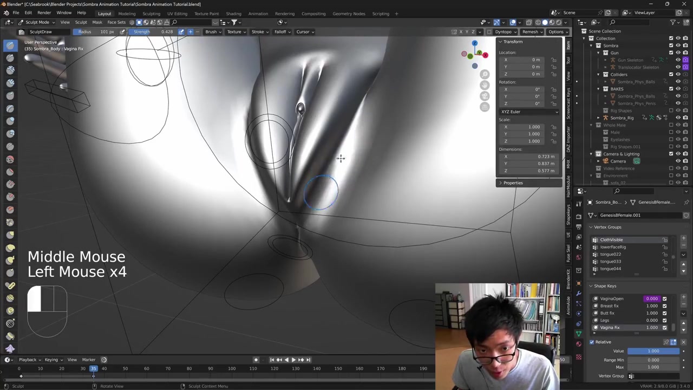Toggle visibility of the Camera object
This screenshot has height=390, width=693.
[x=678, y=161]
